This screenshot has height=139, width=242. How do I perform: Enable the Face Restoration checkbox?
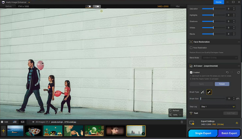(191, 48)
